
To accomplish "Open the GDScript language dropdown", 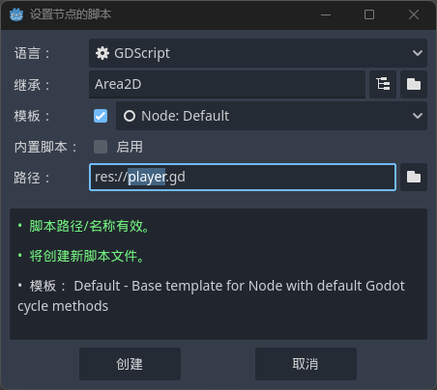I will click(x=258, y=53).
